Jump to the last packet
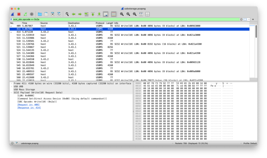The width and height of the screenshot is (267, 158). tap(99, 14)
